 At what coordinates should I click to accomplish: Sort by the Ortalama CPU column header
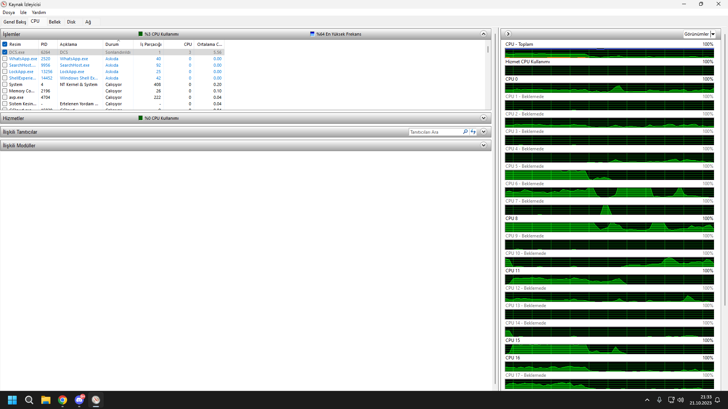coord(209,44)
